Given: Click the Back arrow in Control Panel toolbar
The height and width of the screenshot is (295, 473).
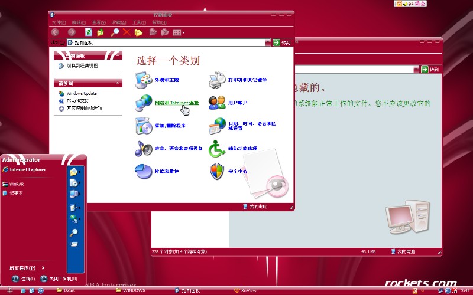Looking at the screenshot, I should [x=55, y=32].
